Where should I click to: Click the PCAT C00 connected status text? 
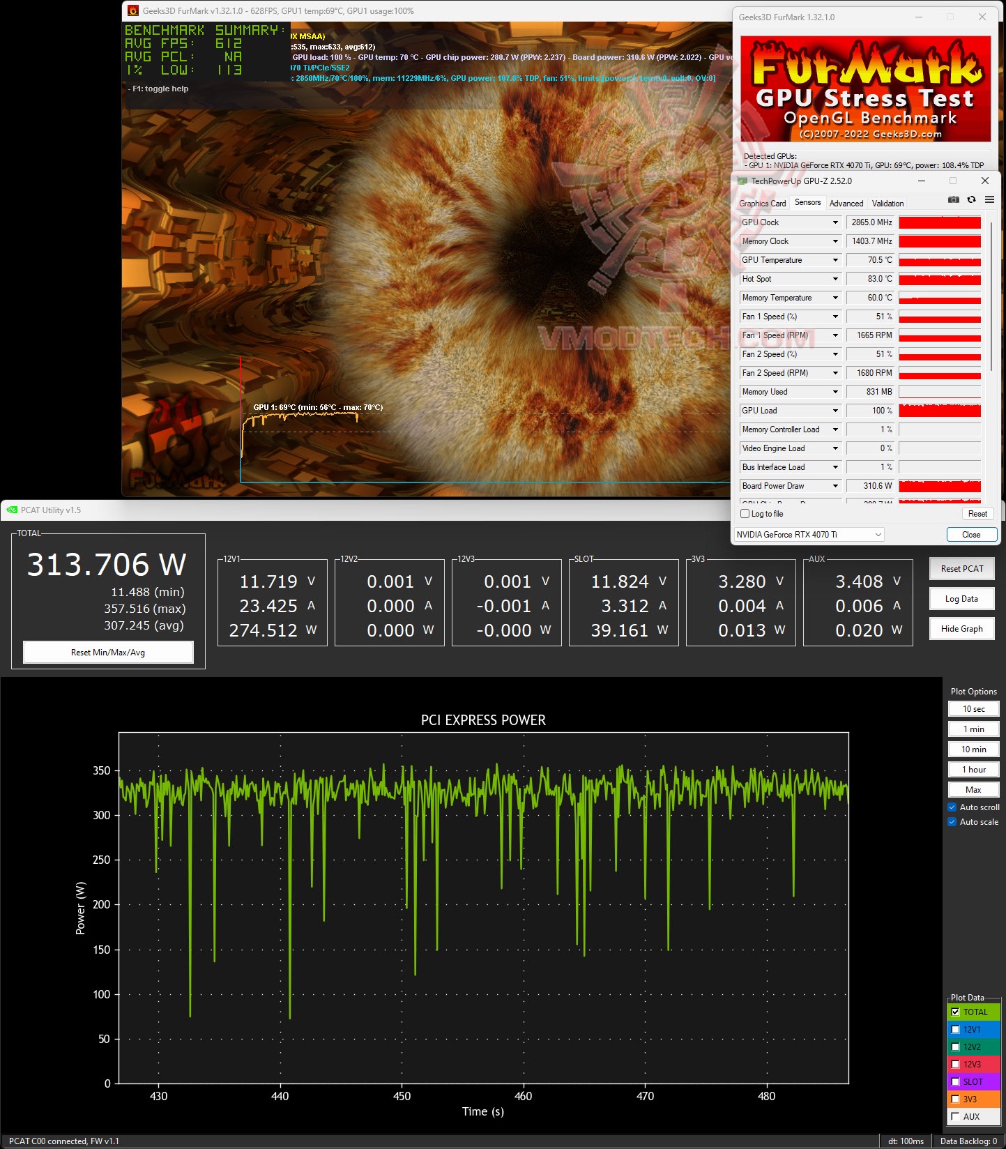tap(64, 1141)
